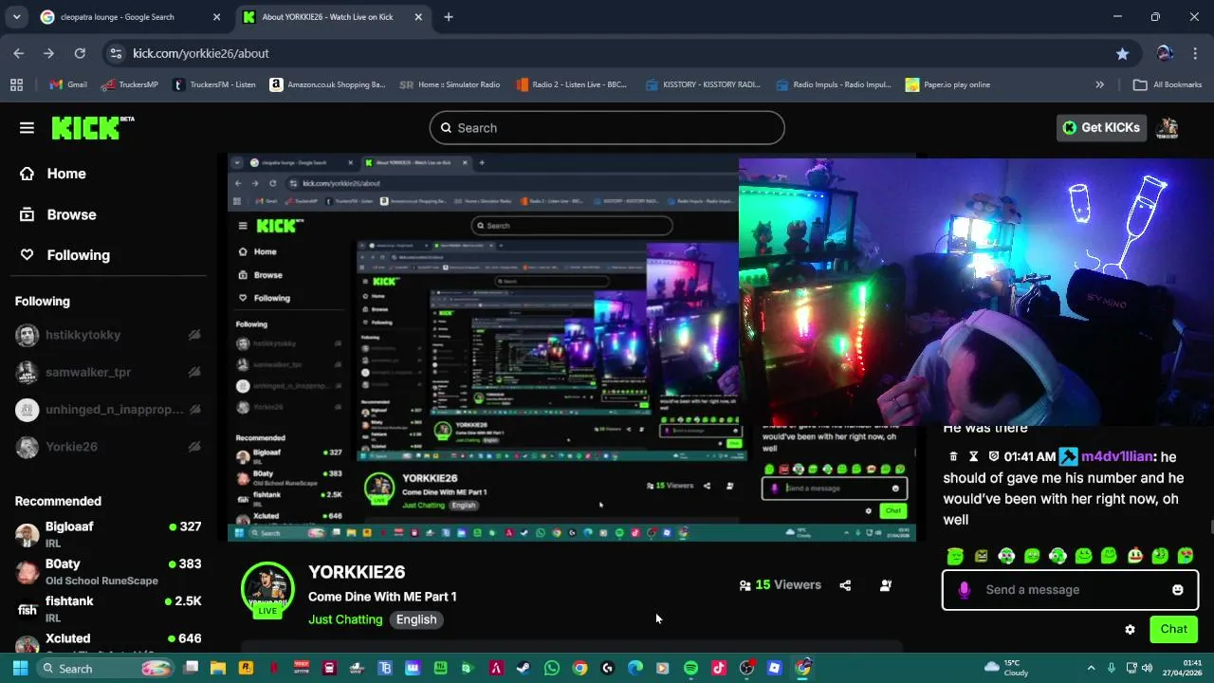The height and width of the screenshot is (683, 1214).
Task: Click the 15 Viewers count
Action: tap(780, 585)
